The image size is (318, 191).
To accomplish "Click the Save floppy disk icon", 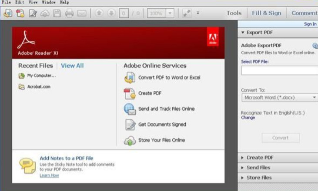I will click(x=57, y=13).
